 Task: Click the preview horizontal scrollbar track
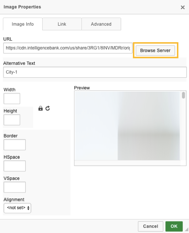click(127, 163)
